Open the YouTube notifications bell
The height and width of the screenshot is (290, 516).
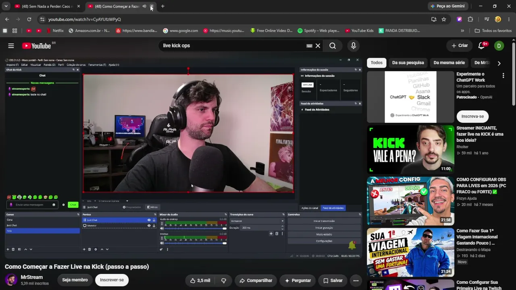pyautogui.click(x=482, y=46)
